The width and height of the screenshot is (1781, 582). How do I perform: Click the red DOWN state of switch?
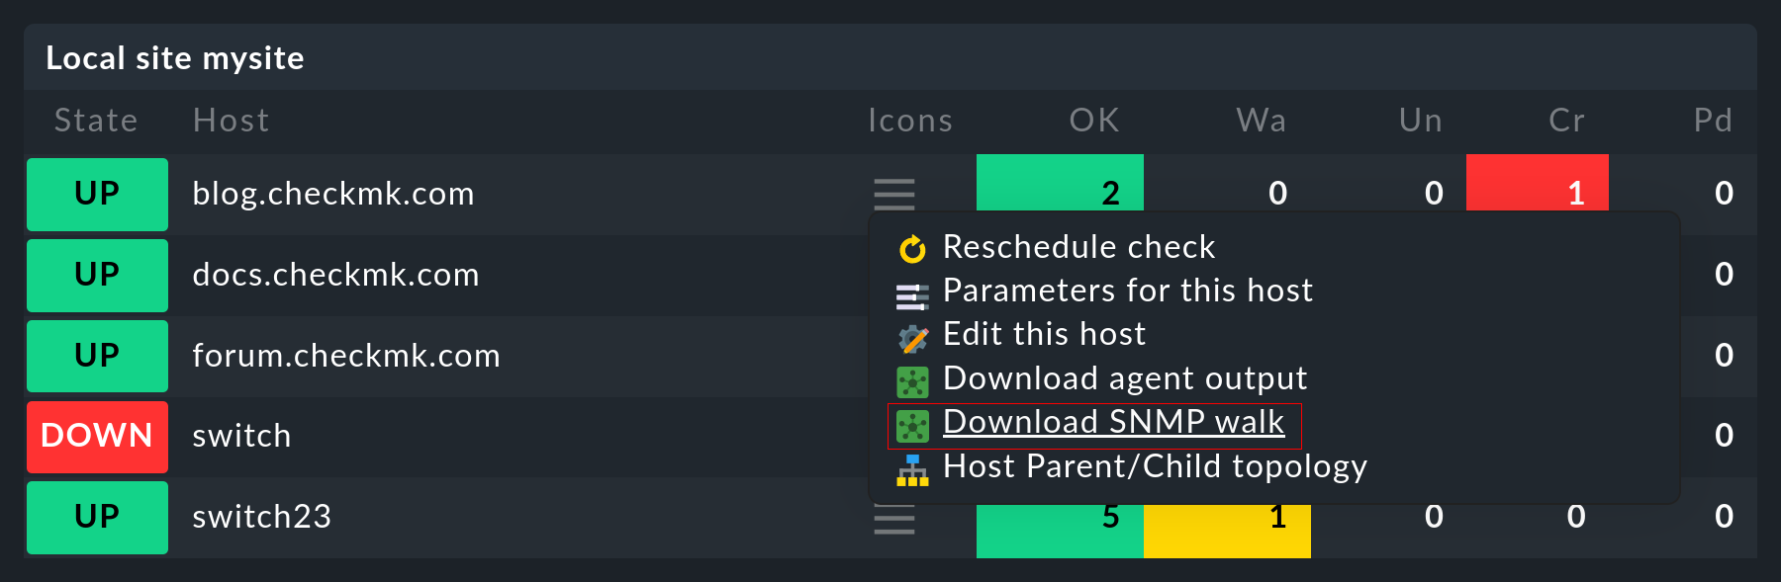pos(97,436)
